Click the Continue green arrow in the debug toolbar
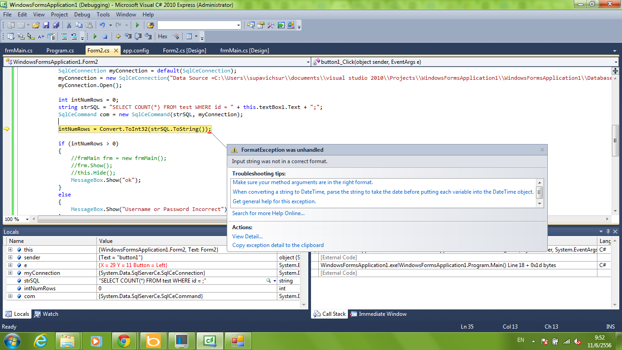The width and height of the screenshot is (622, 350). [x=95, y=36]
